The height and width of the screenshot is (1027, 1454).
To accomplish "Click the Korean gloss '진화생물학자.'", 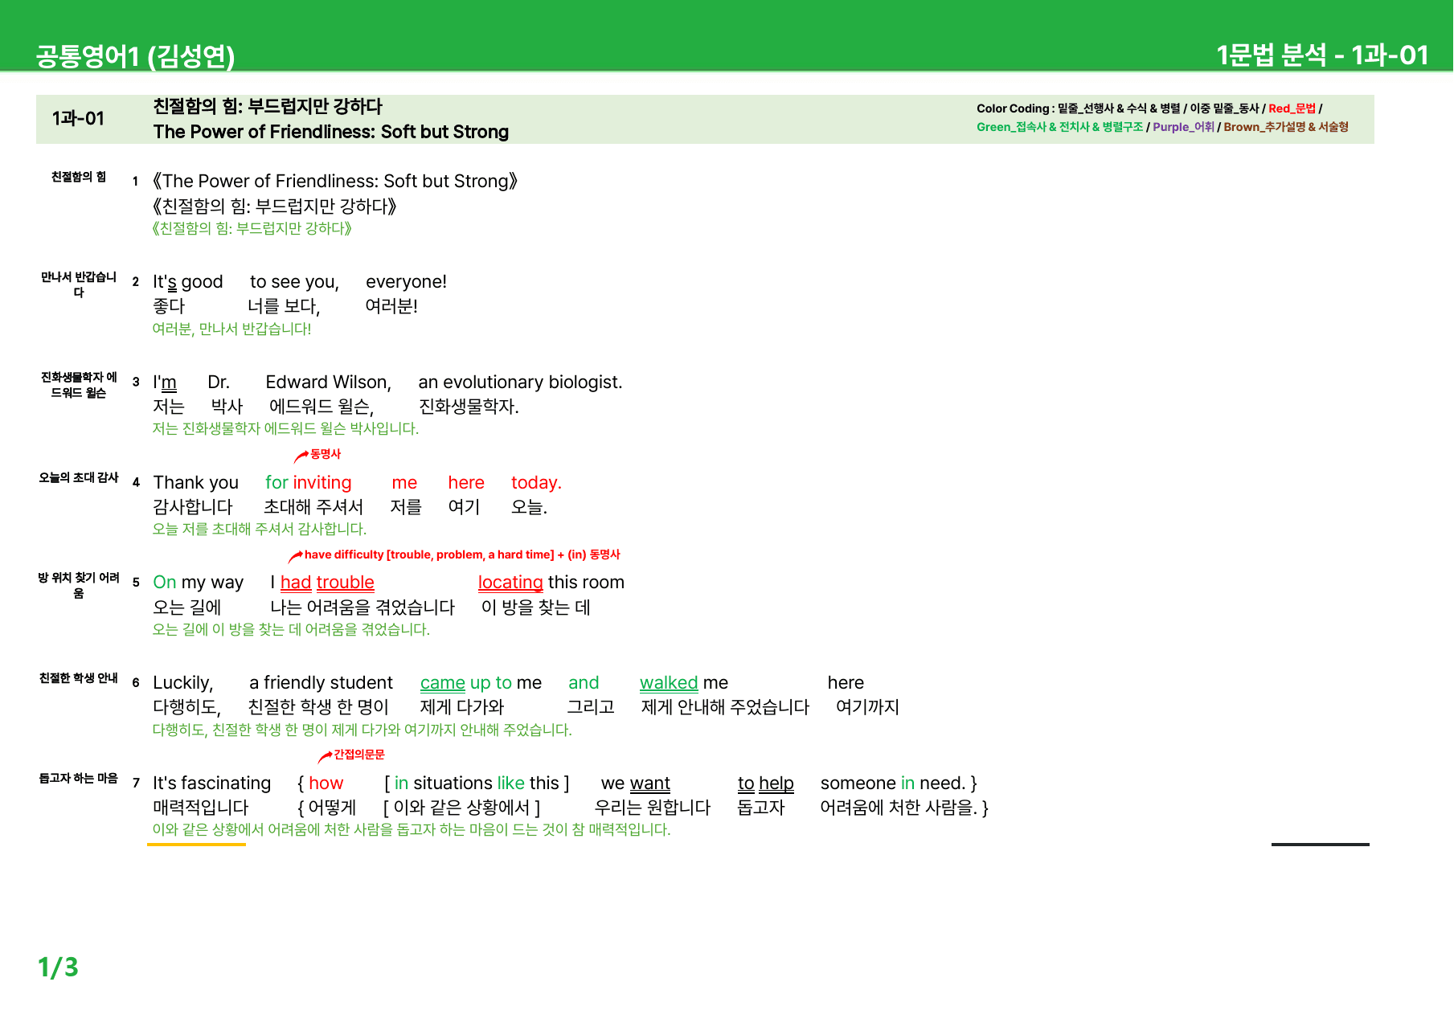I will click(x=469, y=407).
